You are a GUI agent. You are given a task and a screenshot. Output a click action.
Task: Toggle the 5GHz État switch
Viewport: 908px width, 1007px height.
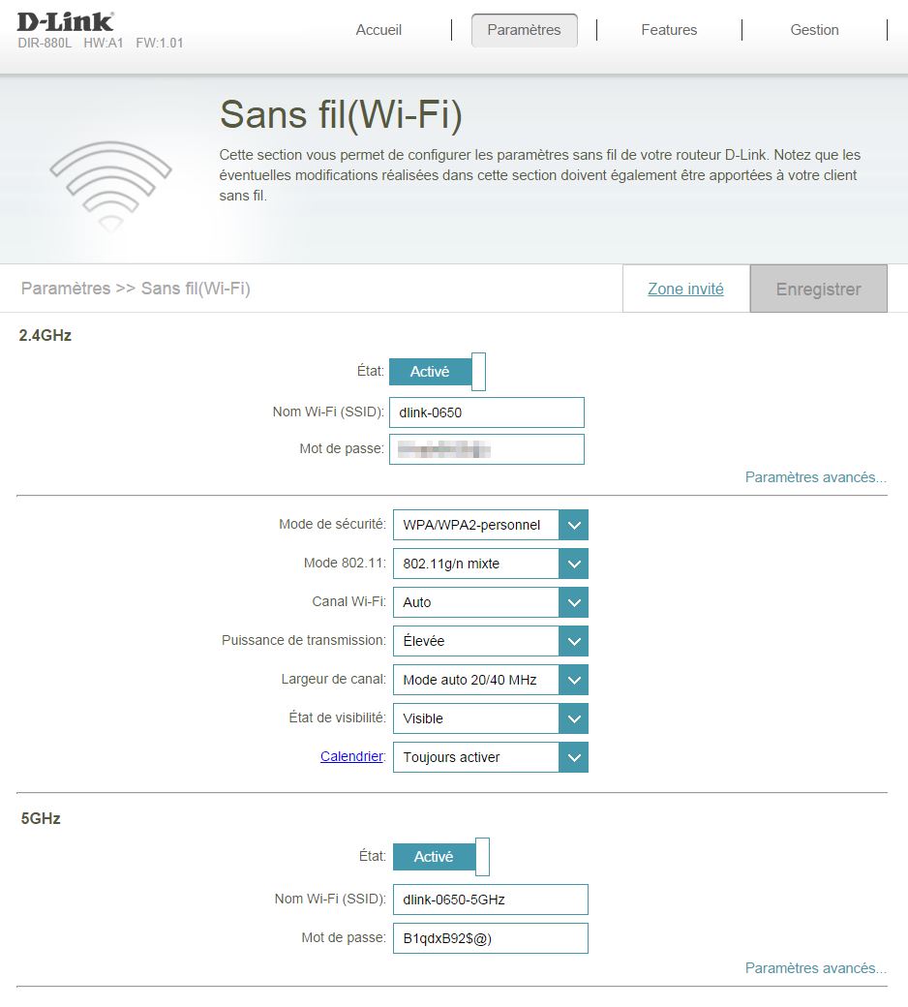pyautogui.click(x=440, y=857)
